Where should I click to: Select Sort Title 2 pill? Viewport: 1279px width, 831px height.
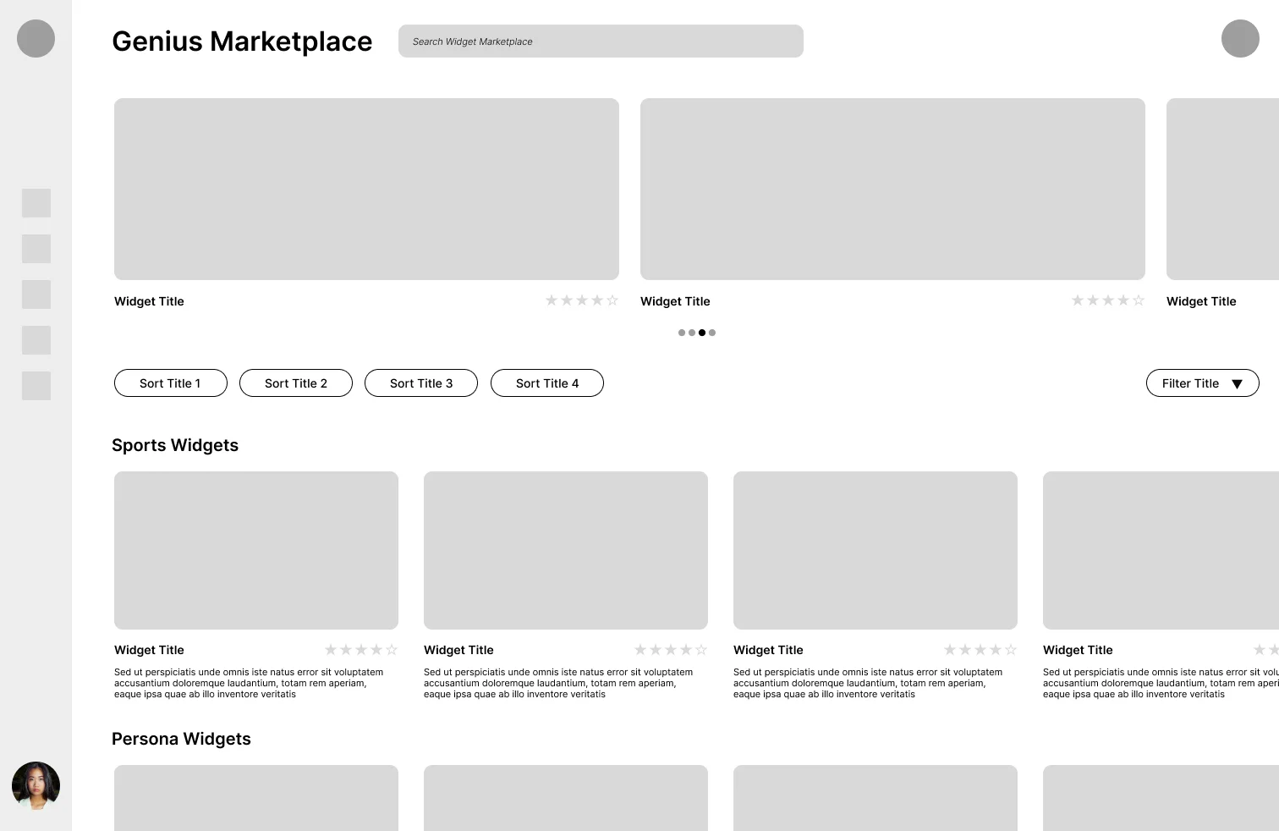coord(296,383)
